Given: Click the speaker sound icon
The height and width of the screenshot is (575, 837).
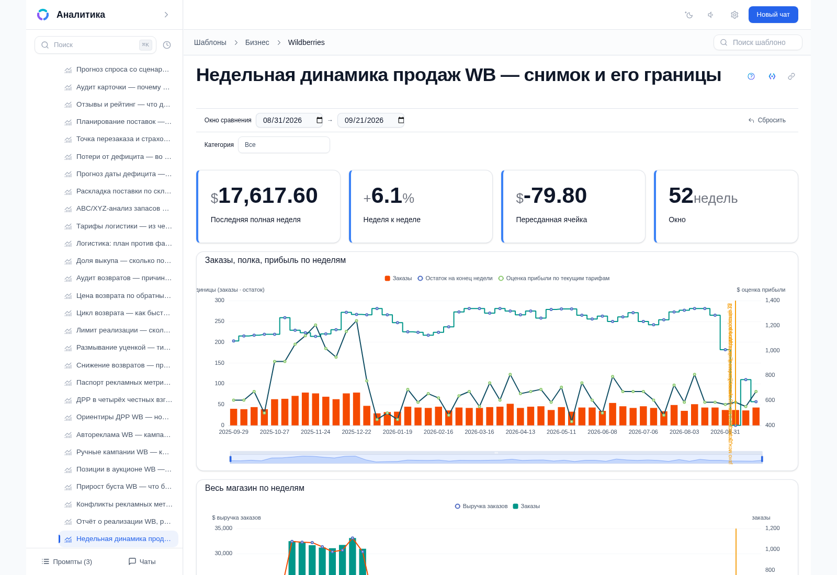Looking at the screenshot, I should point(711,15).
